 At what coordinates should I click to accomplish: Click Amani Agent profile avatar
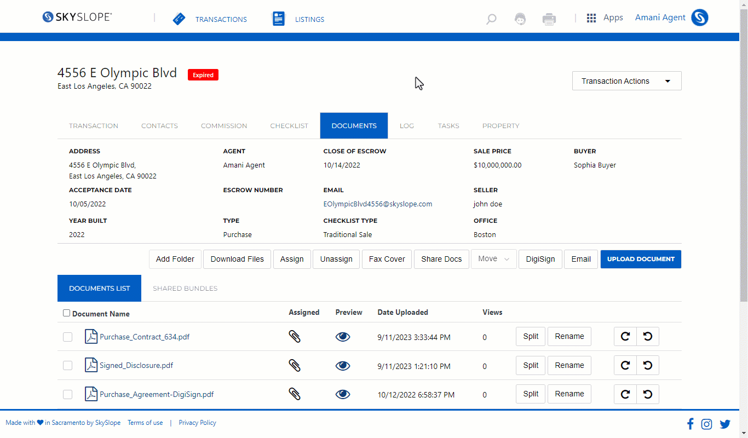tap(700, 18)
